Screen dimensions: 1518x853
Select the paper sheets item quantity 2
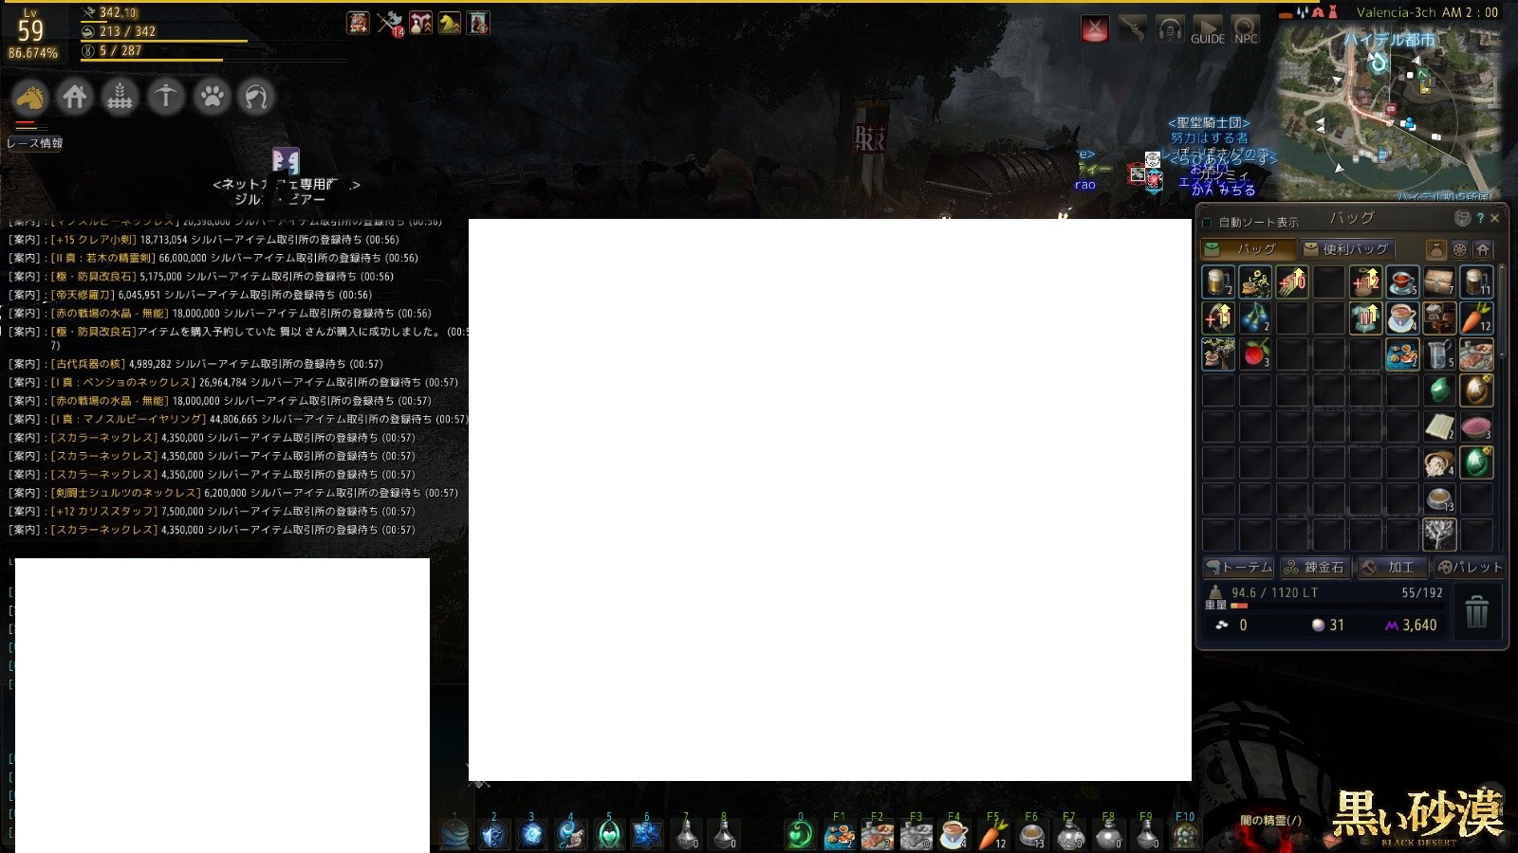click(x=1439, y=426)
